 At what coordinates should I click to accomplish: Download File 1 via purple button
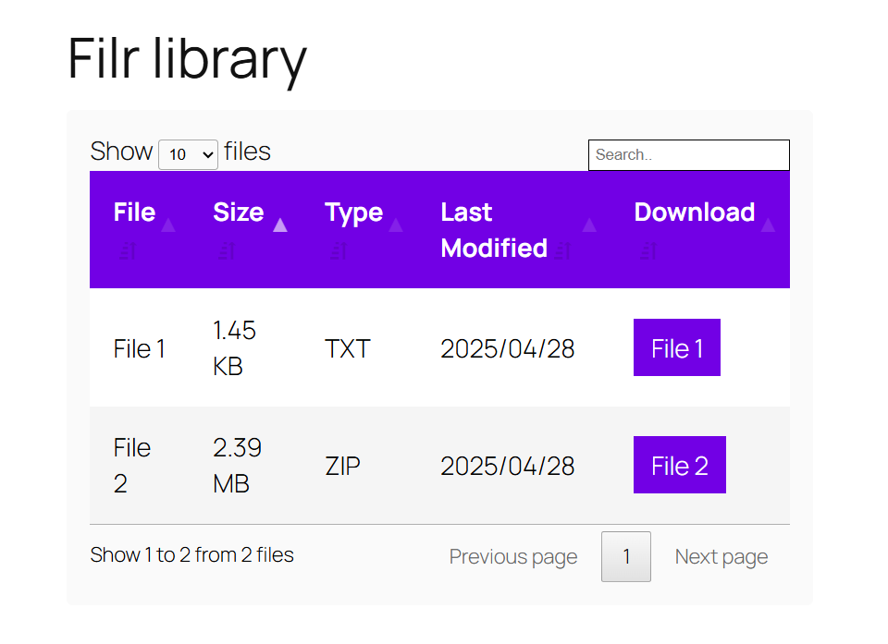point(677,347)
